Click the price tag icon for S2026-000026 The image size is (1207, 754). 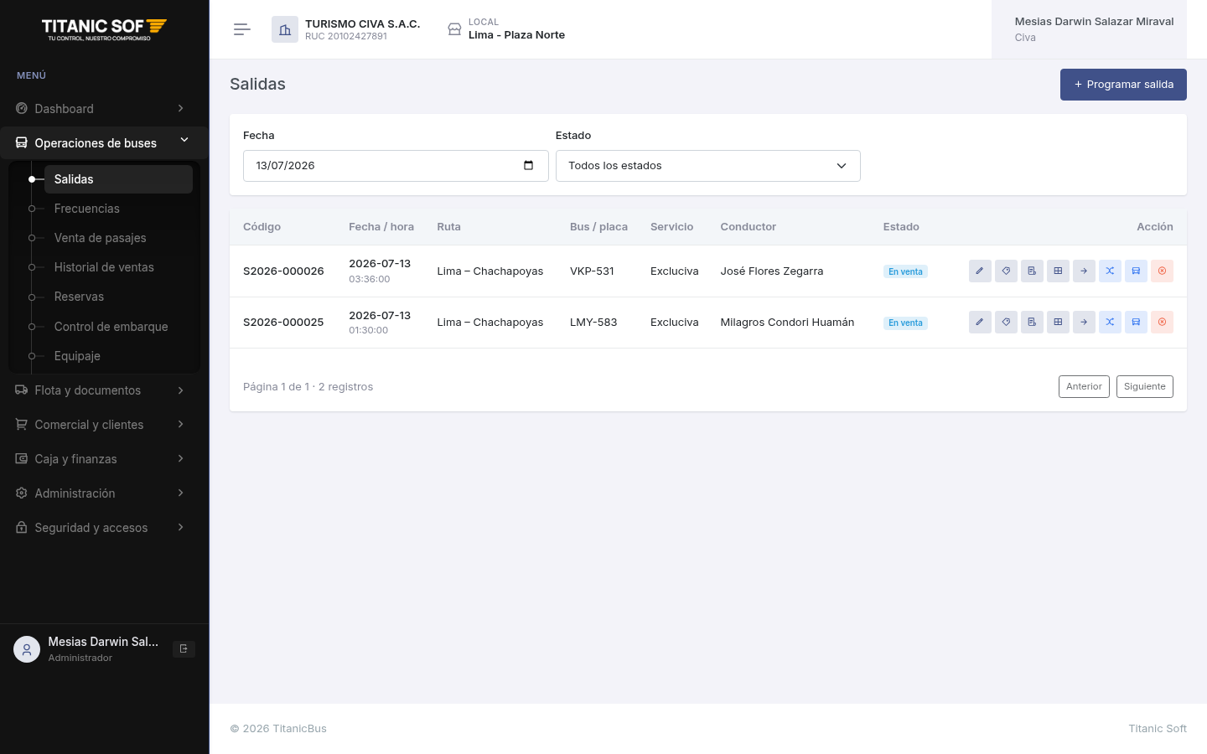(x=1006, y=271)
